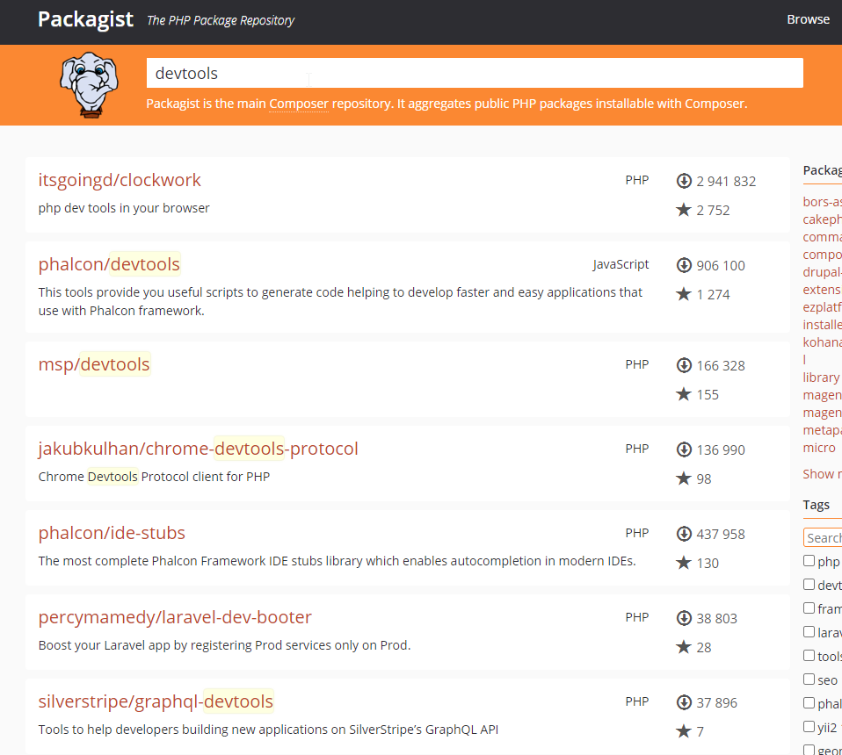
Task: Select the 'cakeph' package type filter
Action: 822,219
